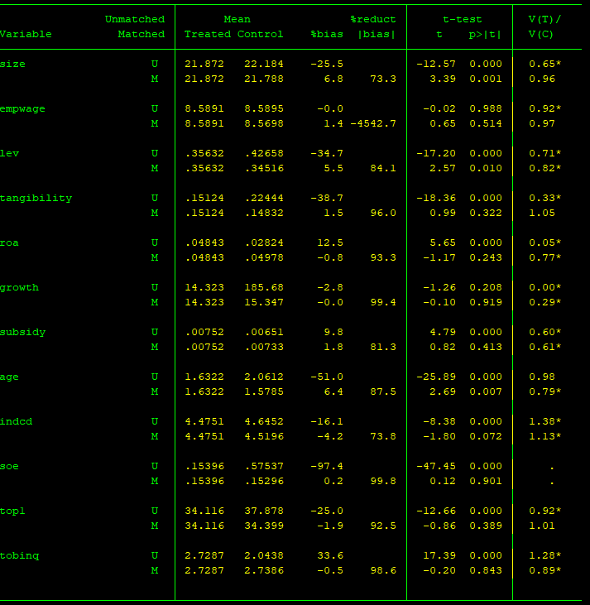Select the 'size' variable name
Image resolution: width=590 pixels, height=605 pixels.
(12, 64)
